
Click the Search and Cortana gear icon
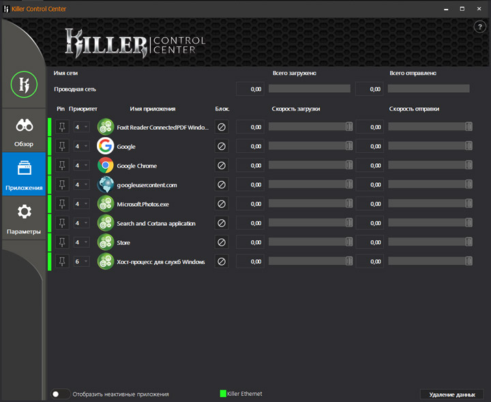pyautogui.click(x=106, y=222)
